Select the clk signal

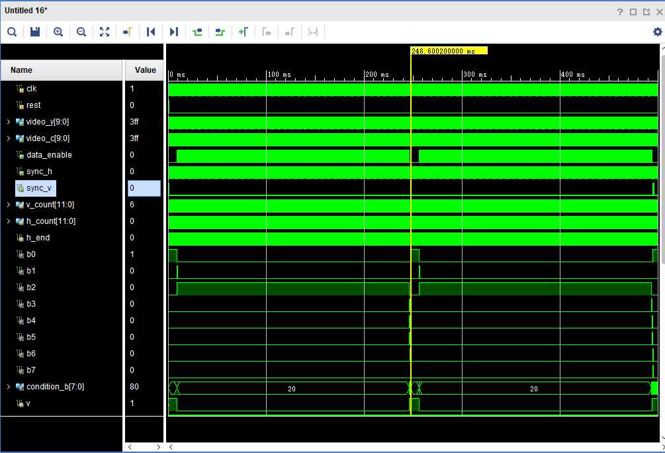31,89
